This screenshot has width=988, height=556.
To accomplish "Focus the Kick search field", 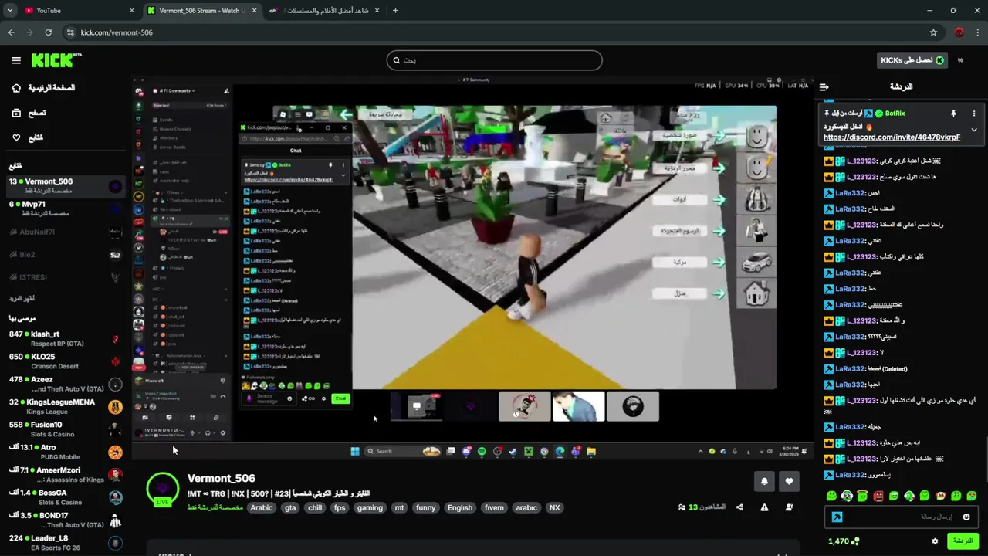I will [x=494, y=60].
